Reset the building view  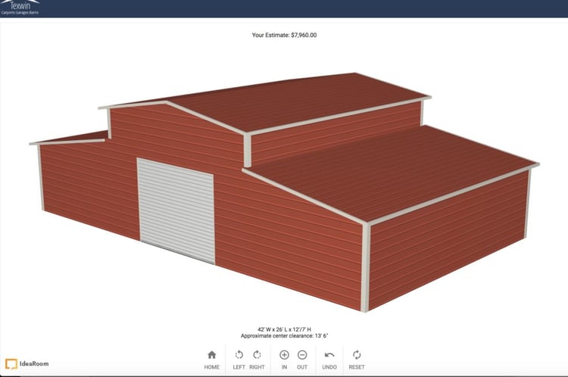pos(357,355)
